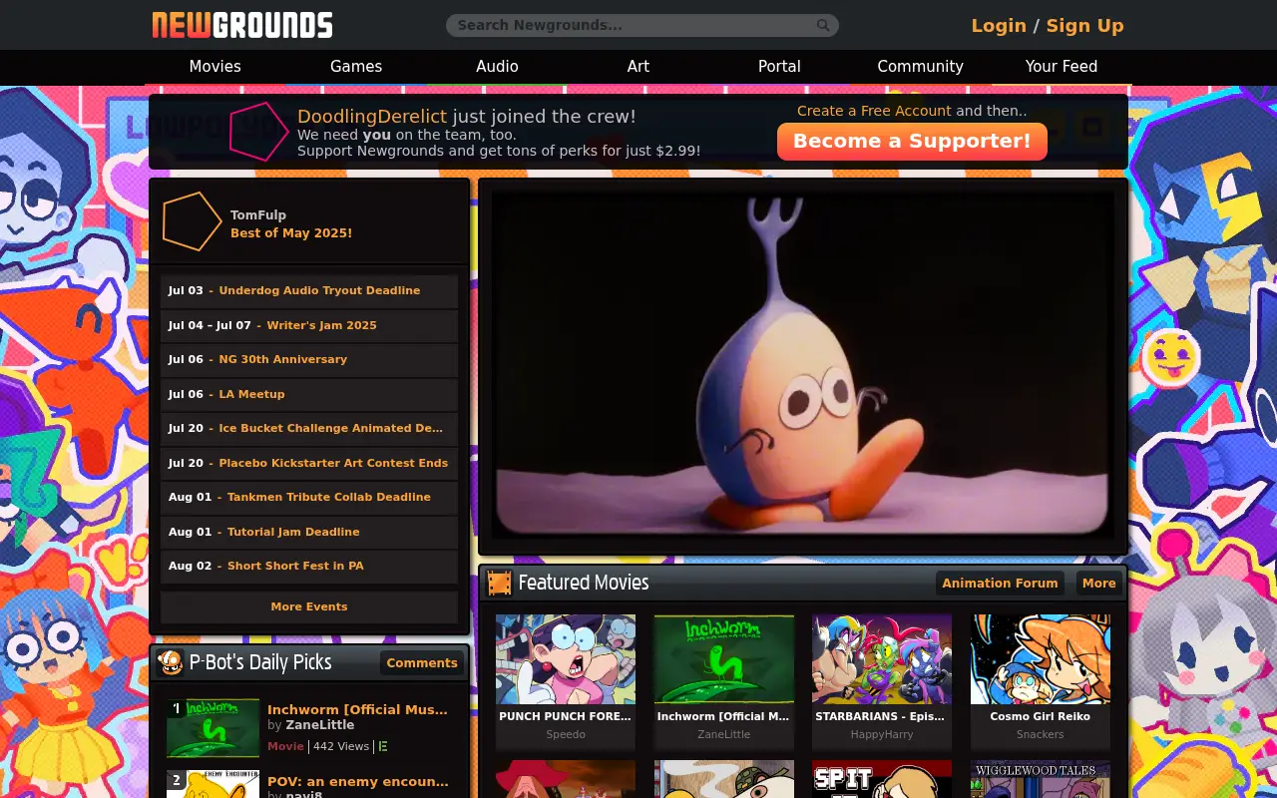This screenshot has width=1277, height=798.
Task: Click the Daily Picks Comments button
Action: [422, 662]
